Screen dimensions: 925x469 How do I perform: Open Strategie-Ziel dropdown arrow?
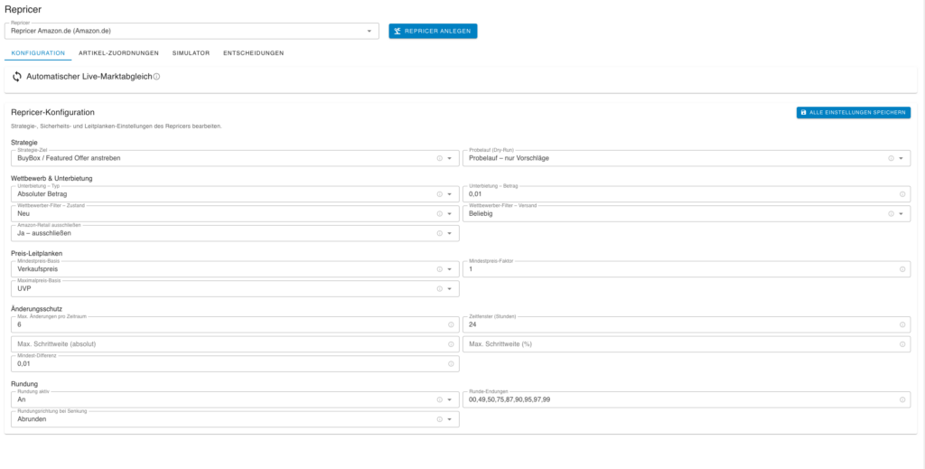450,158
